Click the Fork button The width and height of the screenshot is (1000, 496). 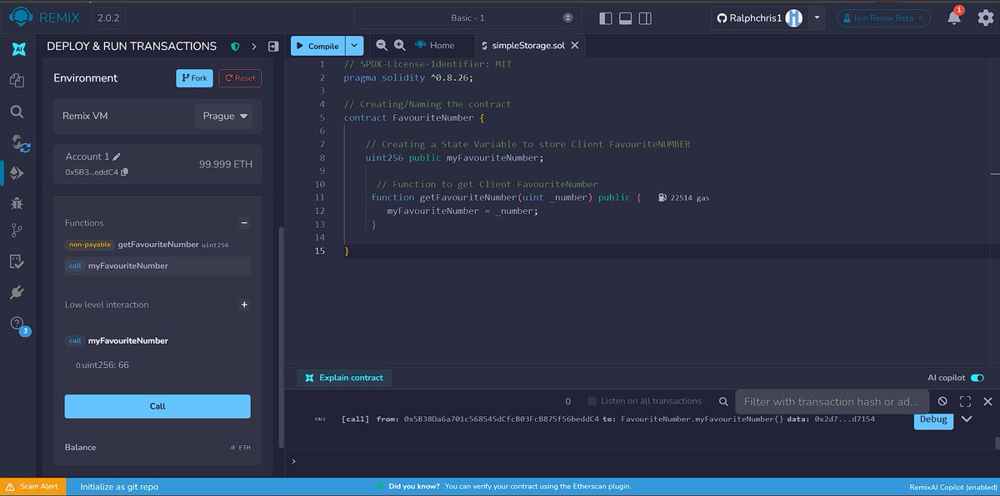point(194,77)
